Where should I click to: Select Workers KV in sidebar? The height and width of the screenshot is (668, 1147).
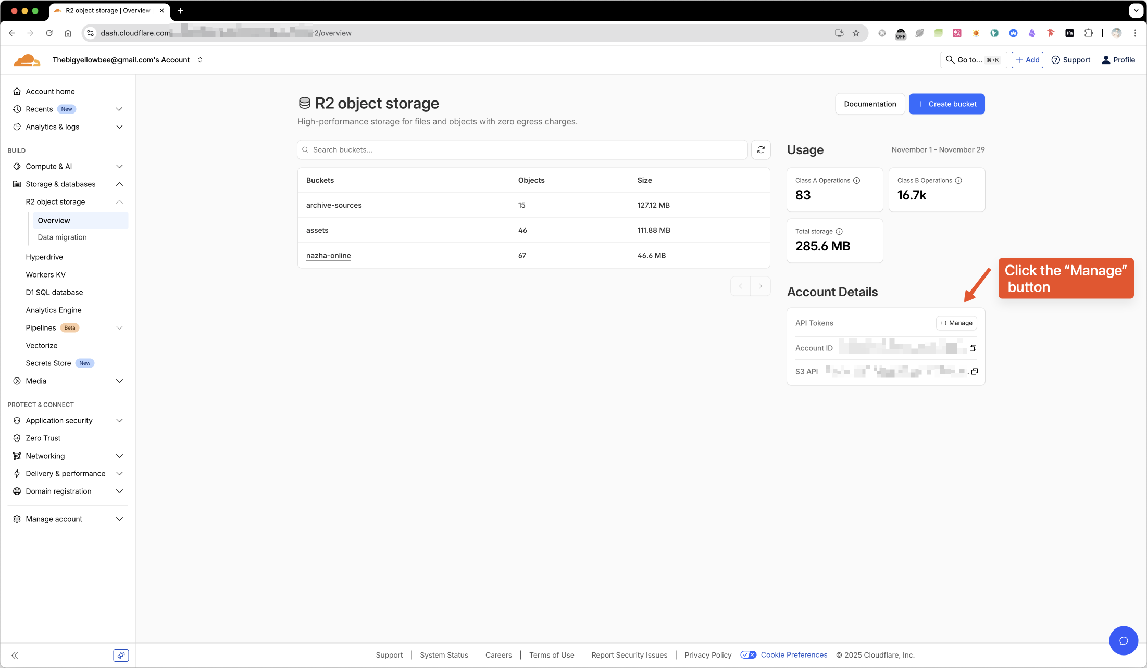pyautogui.click(x=46, y=274)
